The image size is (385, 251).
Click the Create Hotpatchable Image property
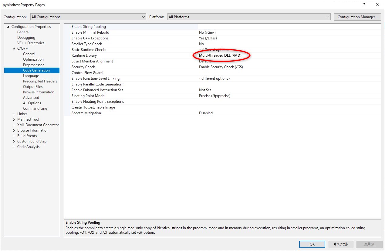(93, 107)
